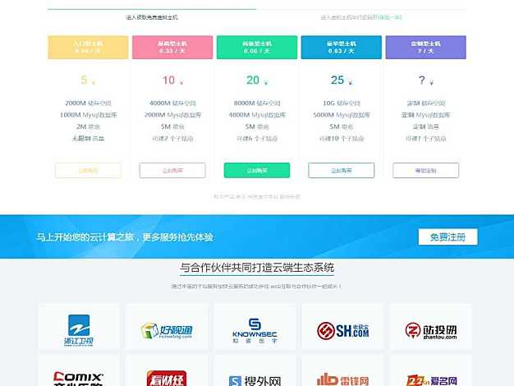Select the purple ? / 天 custom plan header
Image resolution: width=514 pixels, height=386 pixels.
click(x=426, y=48)
